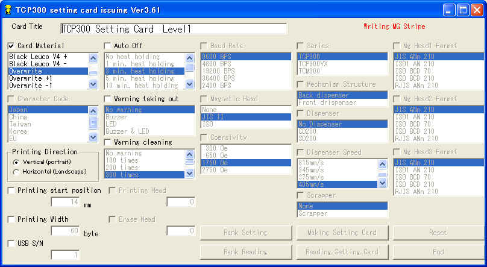Select Buzzer warning option
This screenshot has height=267, width=487.
click(x=149, y=117)
